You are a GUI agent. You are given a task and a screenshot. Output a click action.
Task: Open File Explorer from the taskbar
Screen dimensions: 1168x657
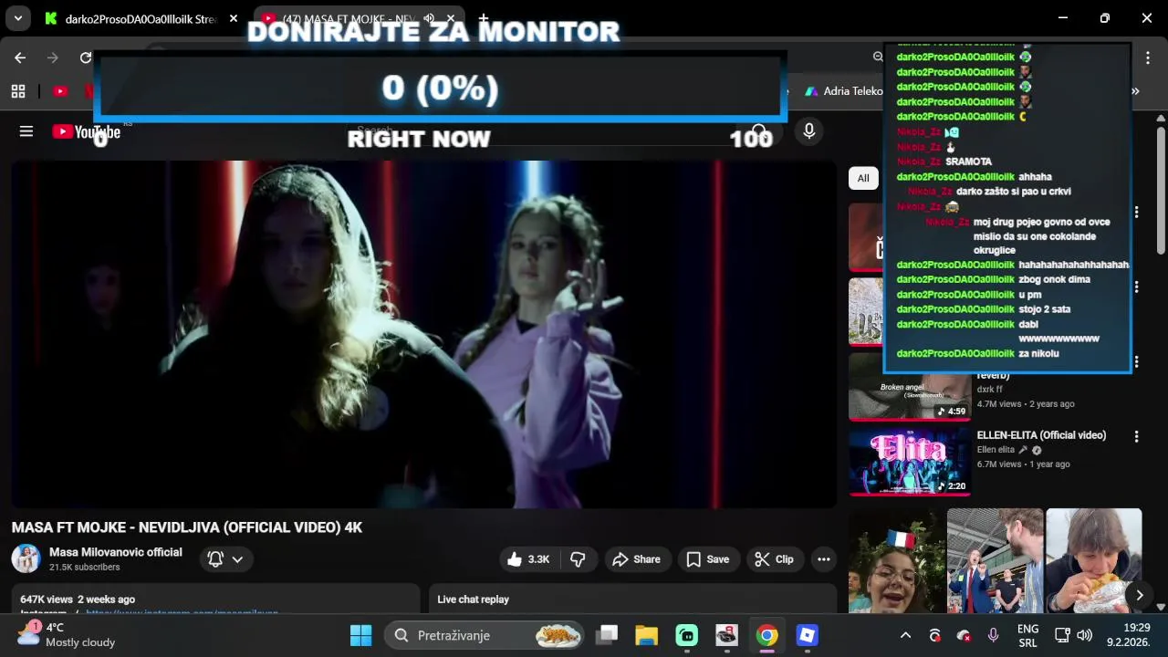[646, 635]
